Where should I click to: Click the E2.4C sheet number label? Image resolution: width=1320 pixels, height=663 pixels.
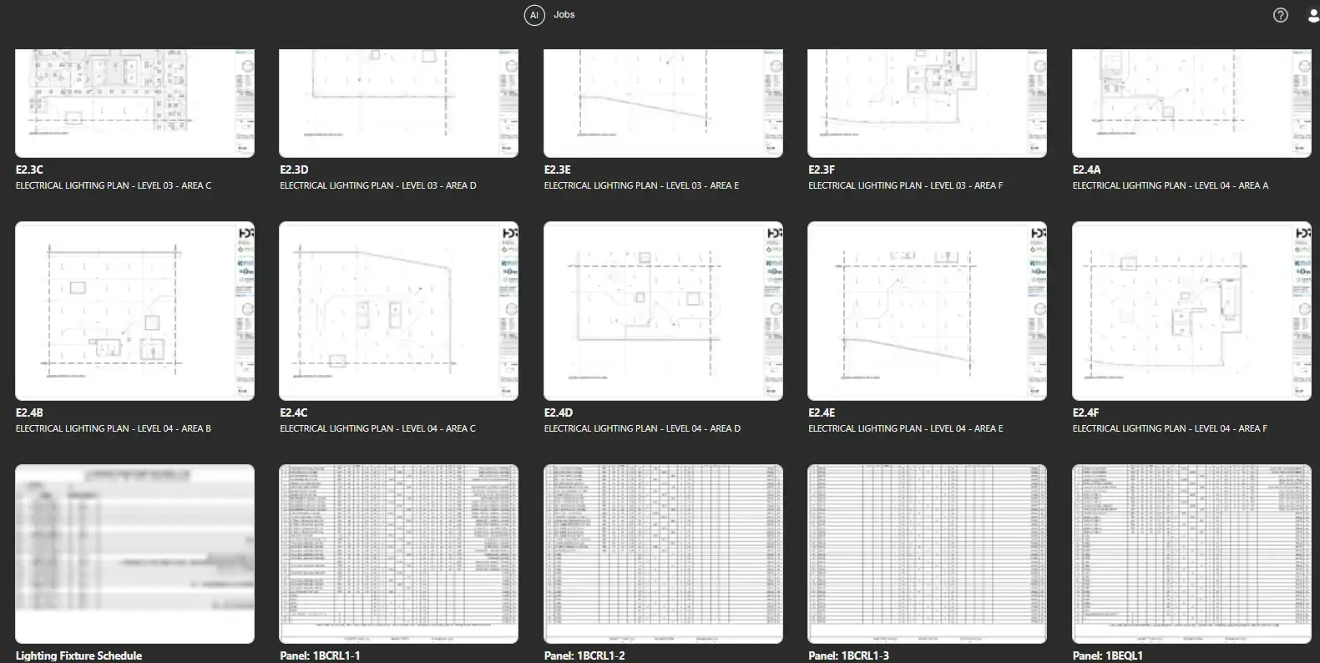click(x=294, y=412)
